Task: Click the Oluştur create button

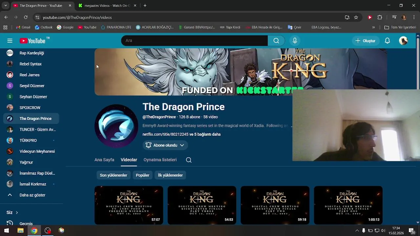Action: tap(365, 41)
